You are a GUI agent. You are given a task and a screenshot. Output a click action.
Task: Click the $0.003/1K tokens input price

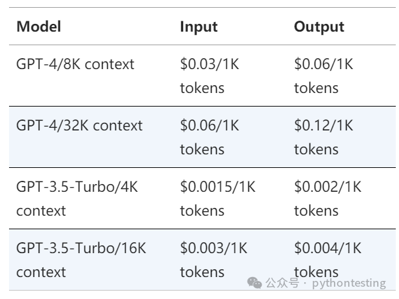[x=213, y=260]
